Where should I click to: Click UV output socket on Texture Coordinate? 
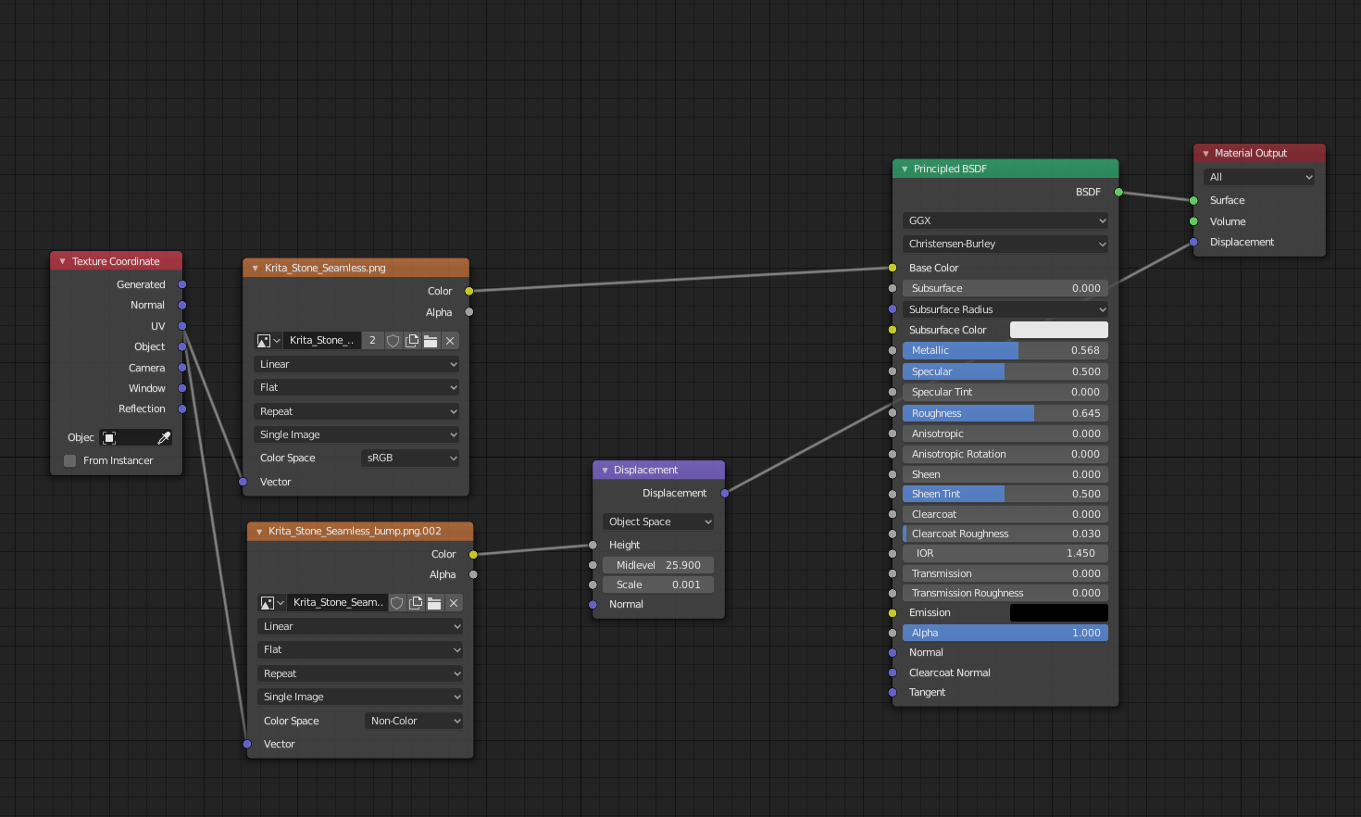coord(182,326)
